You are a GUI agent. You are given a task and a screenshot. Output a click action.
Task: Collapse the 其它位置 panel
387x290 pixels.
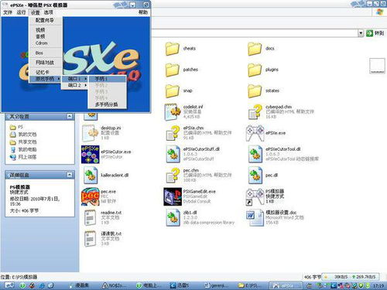click(x=70, y=117)
